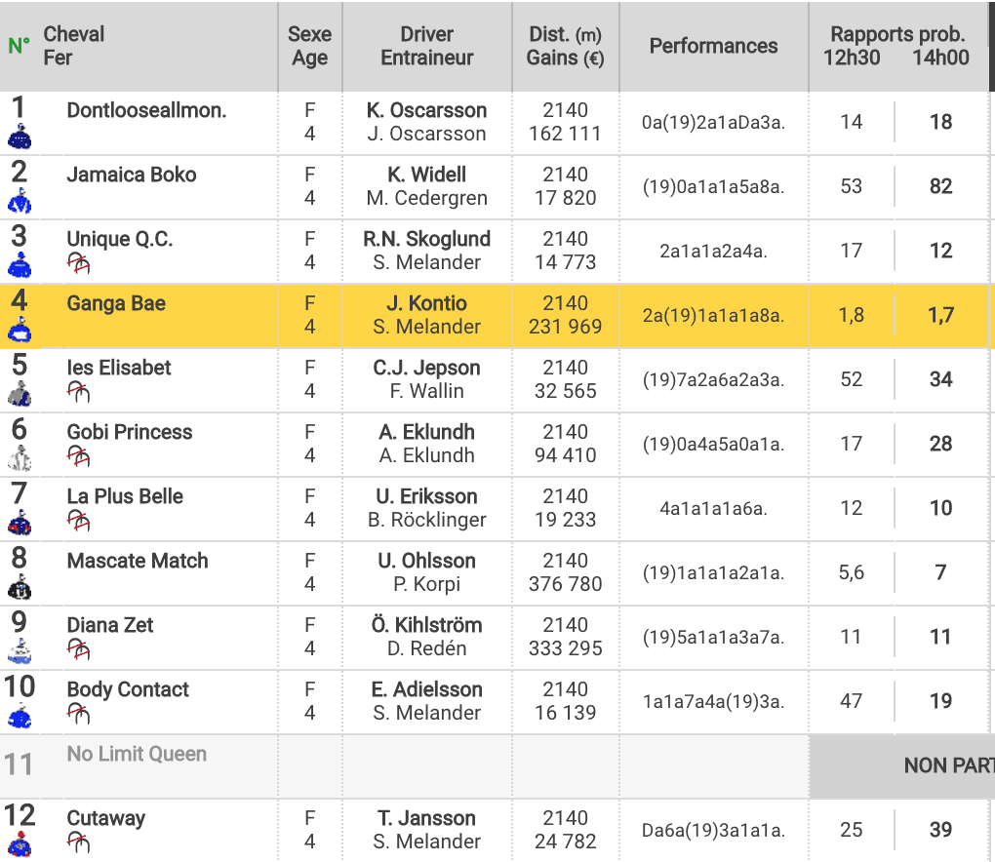The height and width of the screenshot is (862, 995).
Task: Click driver J. Kontio name
Action: 426,303
